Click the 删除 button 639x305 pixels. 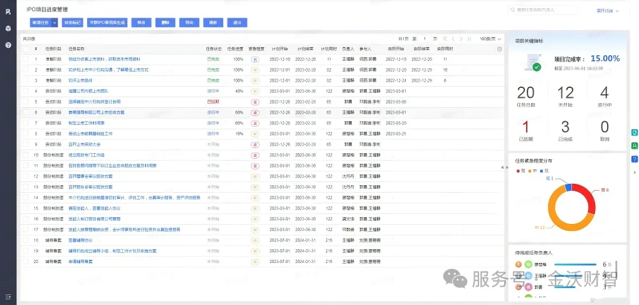[x=166, y=23]
